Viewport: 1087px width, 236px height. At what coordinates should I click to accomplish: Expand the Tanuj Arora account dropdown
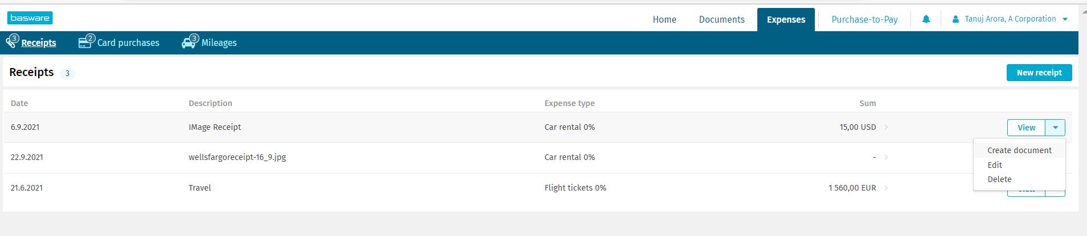pyautogui.click(x=1065, y=19)
